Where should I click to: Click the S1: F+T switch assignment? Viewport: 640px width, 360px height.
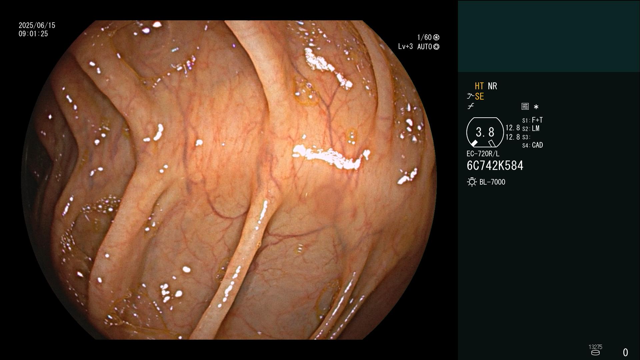tap(533, 120)
